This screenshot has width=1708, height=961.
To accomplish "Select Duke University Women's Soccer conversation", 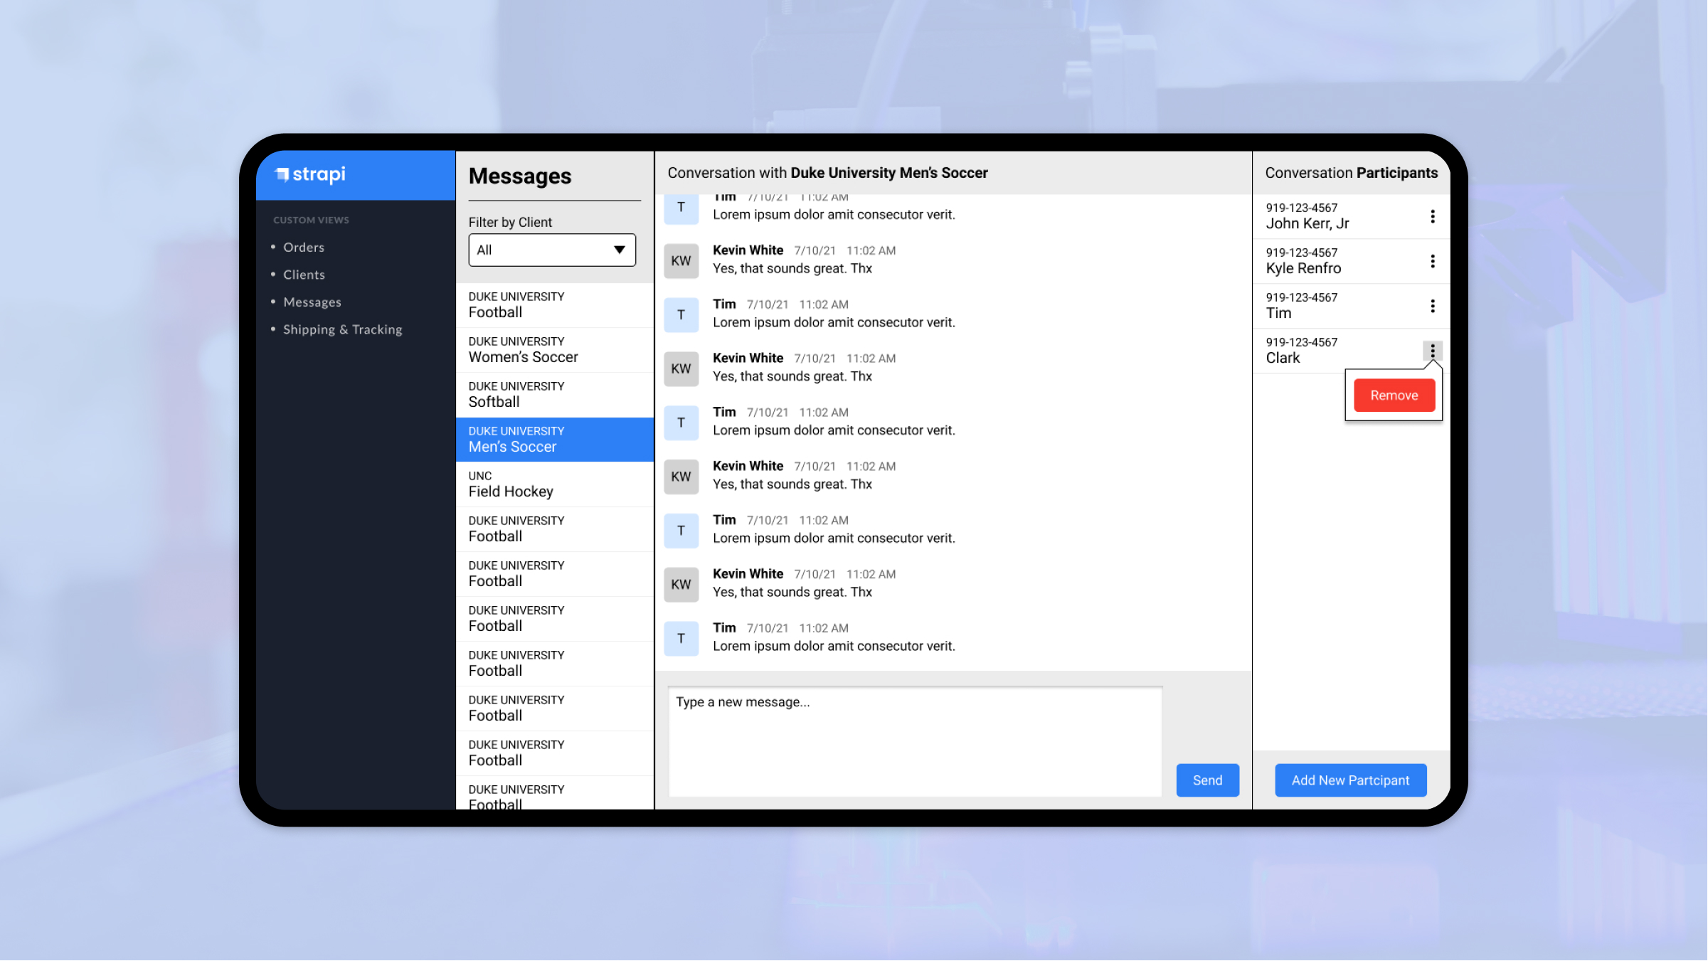I will (x=553, y=350).
